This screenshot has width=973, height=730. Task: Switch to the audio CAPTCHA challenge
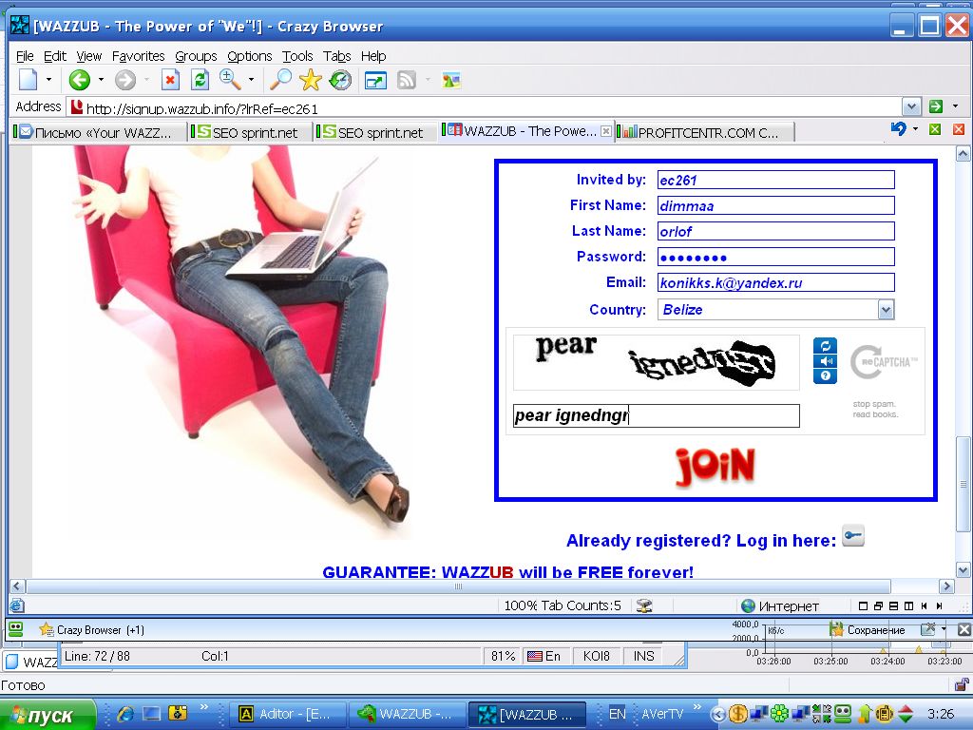[x=826, y=361]
